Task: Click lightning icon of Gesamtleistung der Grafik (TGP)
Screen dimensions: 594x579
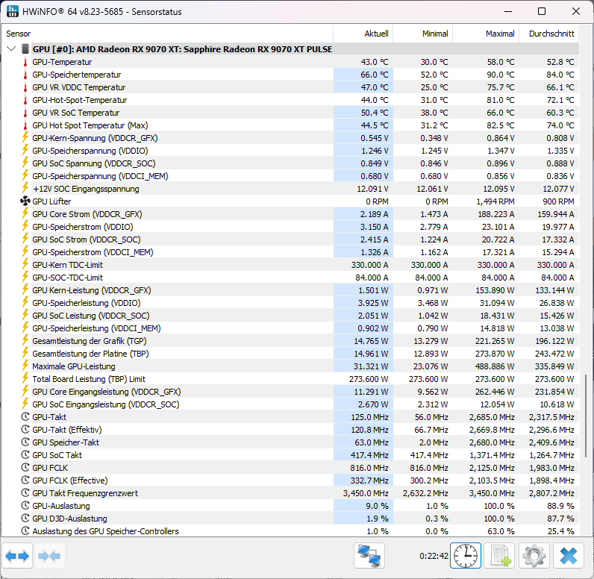Action: point(25,341)
